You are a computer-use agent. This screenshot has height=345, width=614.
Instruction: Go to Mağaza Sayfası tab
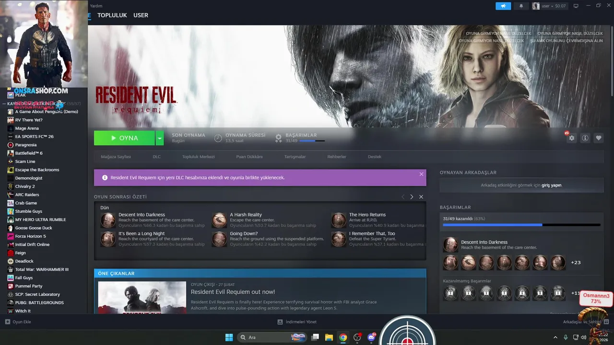tap(116, 157)
